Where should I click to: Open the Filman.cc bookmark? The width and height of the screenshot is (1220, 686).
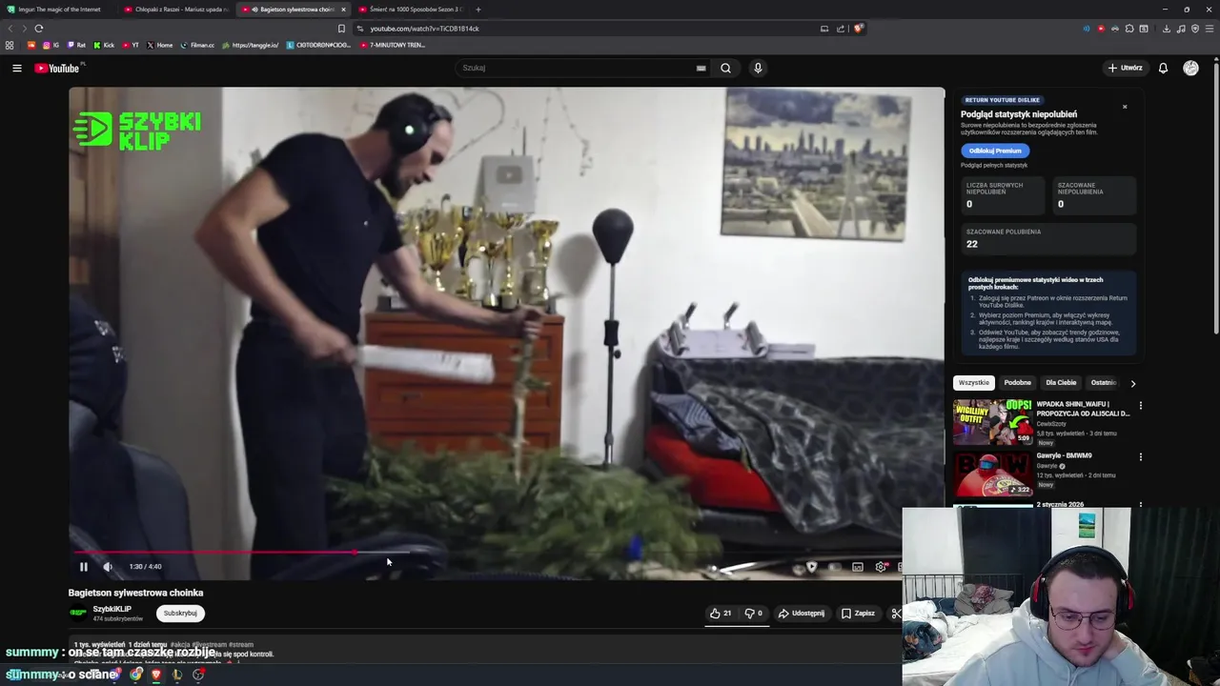point(197,45)
